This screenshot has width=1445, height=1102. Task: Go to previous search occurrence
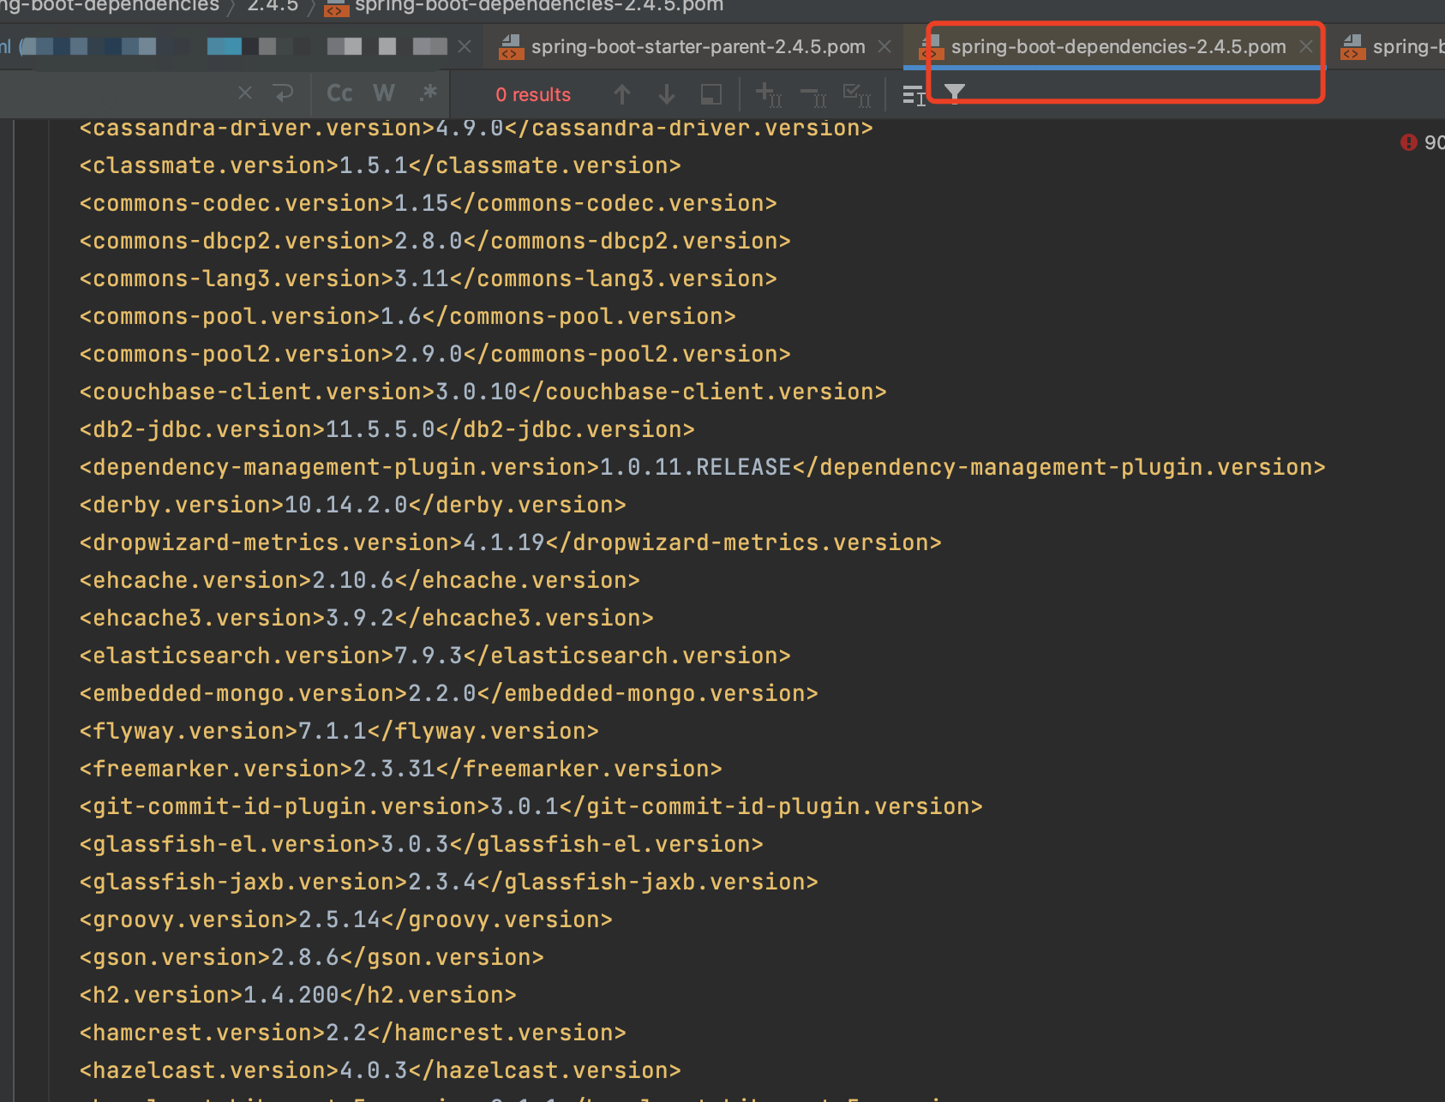[622, 94]
